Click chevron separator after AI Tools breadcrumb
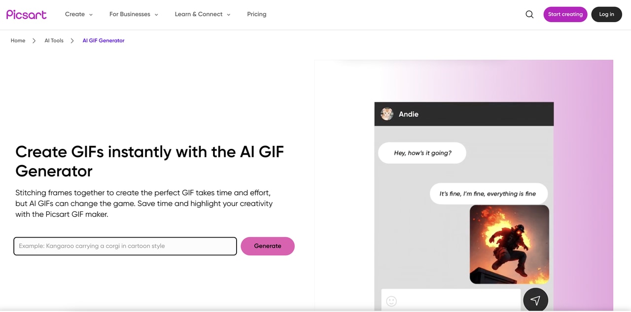Image resolution: width=631 pixels, height=312 pixels. (x=72, y=41)
